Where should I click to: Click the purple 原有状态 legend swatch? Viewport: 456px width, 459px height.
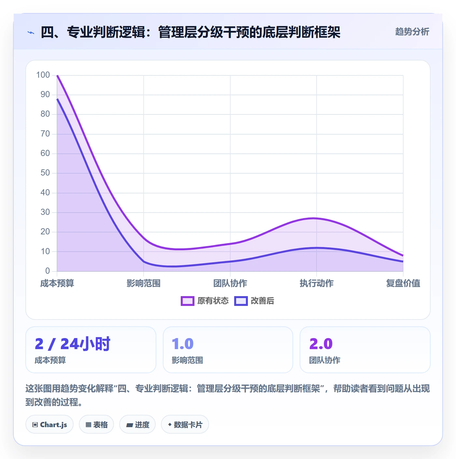(x=188, y=301)
